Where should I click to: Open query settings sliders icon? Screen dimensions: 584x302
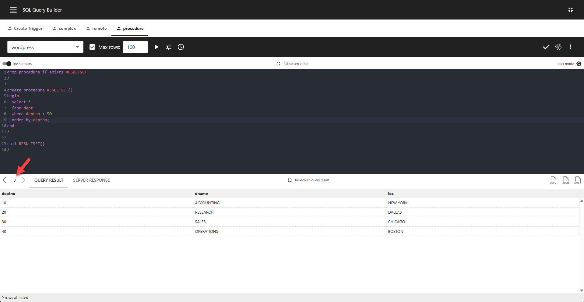(x=169, y=47)
